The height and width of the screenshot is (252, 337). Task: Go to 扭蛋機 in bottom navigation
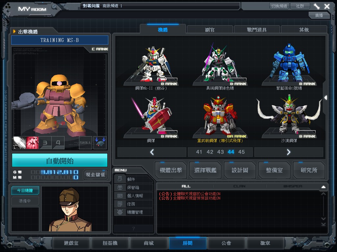pos(110,243)
